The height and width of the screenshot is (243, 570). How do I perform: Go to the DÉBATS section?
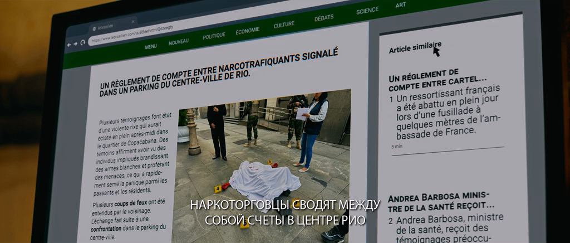pos(324,18)
